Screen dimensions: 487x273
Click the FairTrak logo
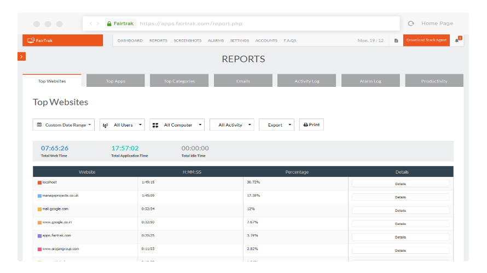pos(40,40)
